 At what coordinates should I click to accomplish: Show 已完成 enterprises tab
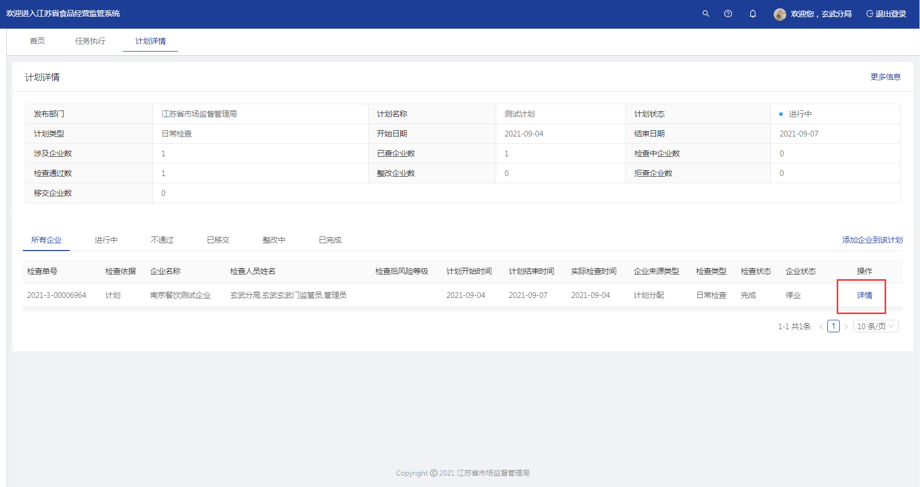click(x=330, y=240)
